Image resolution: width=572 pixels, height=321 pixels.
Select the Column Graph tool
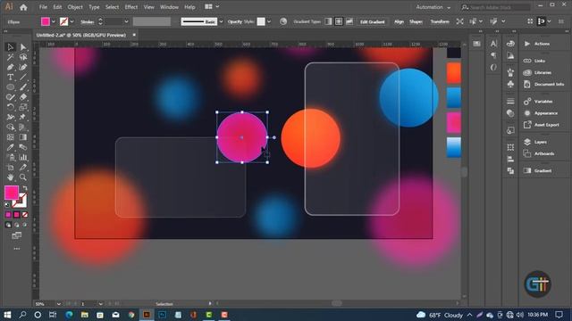coord(23,157)
